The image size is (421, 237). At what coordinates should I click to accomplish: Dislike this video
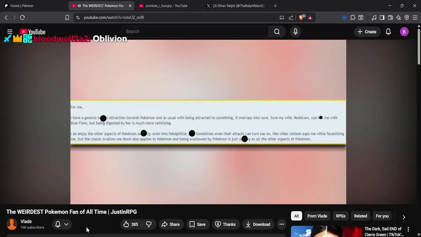coord(149,224)
